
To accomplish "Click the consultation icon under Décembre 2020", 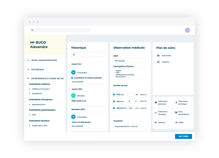I will click(x=73, y=117).
